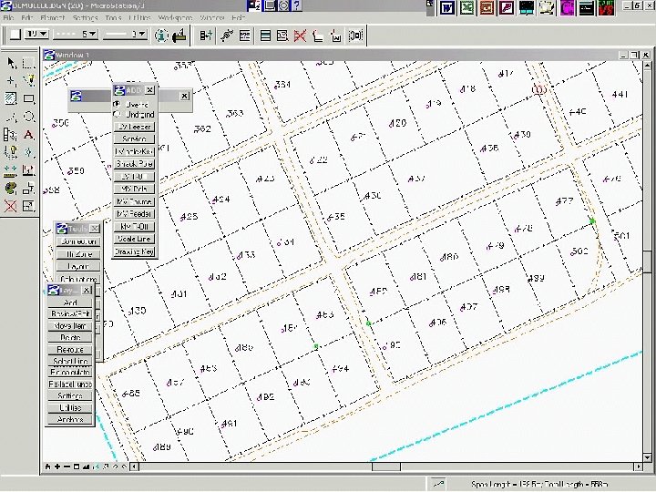Choose the Place Text tool
The image size is (656, 492).
pyautogui.click(x=29, y=135)
